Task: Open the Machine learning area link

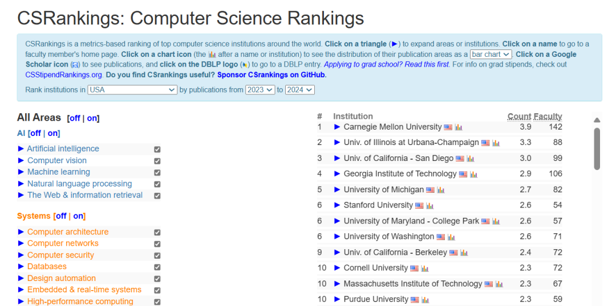Action: [59, 172]
